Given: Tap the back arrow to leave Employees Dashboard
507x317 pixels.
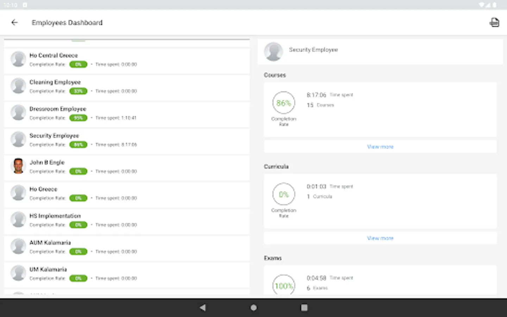Looking at the screenshot, I should [14, 22].
